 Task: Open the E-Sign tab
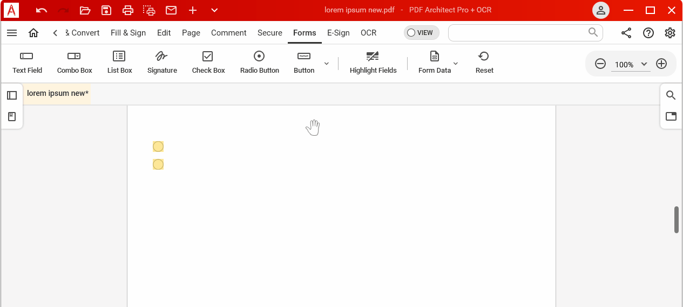(x=339, y=33)
